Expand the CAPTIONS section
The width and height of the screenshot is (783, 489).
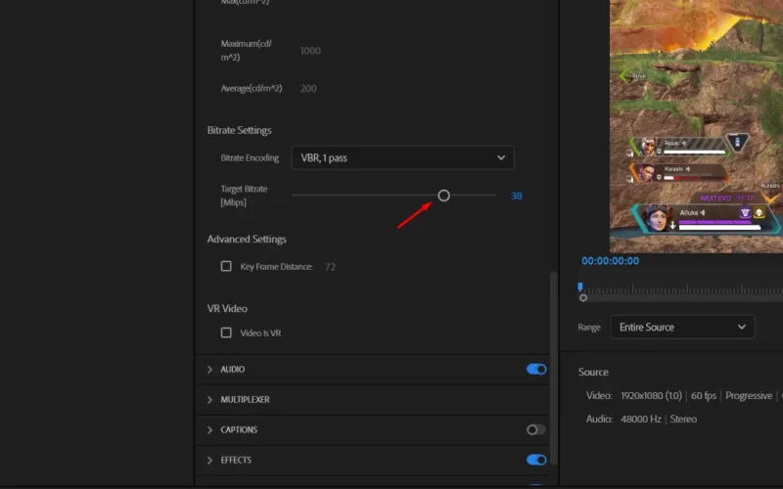[209, 430]
